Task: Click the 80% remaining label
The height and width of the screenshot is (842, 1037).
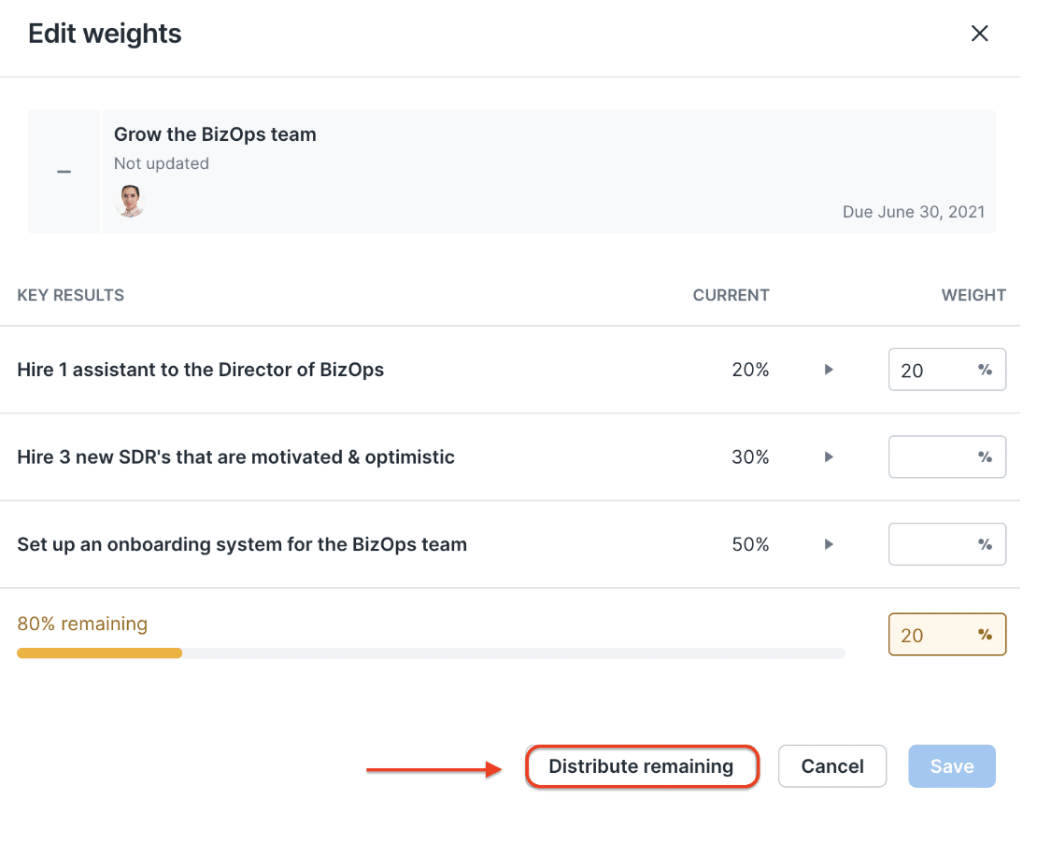Action: click(x=82, y=624)
